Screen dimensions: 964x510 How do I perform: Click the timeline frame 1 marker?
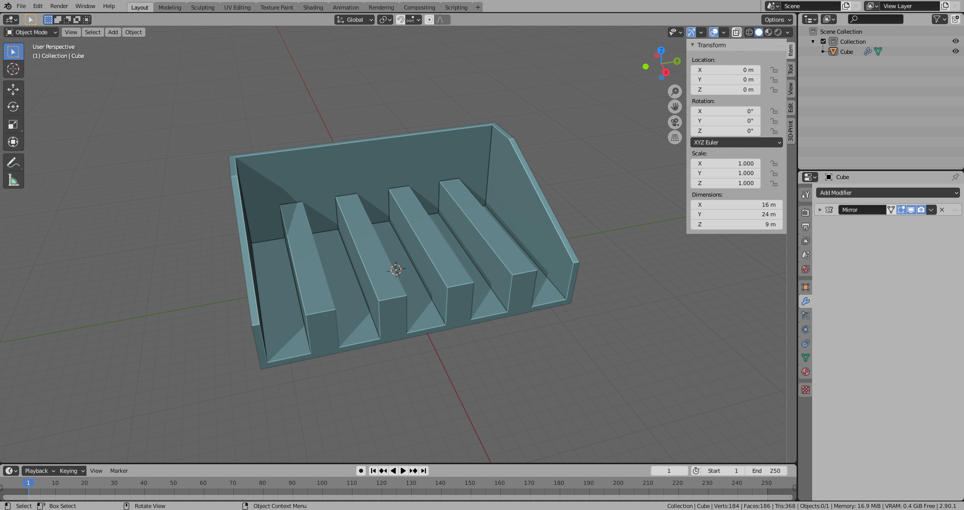click(28, 483)
